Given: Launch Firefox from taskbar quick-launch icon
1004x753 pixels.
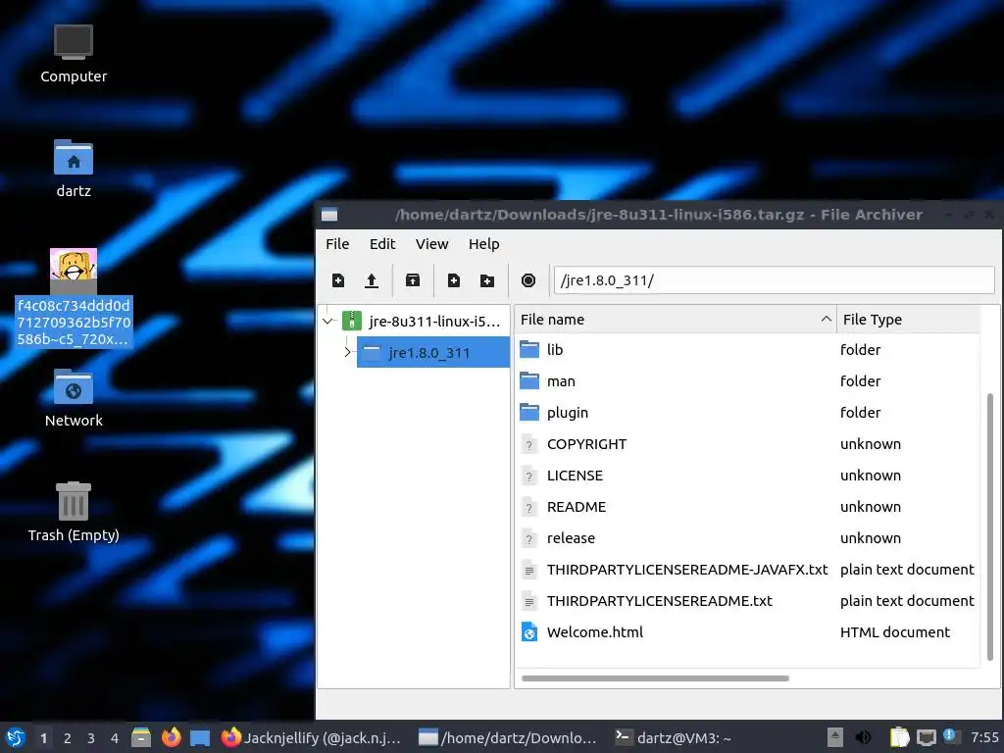Looking at the screenshot, I should coord(171,737).
